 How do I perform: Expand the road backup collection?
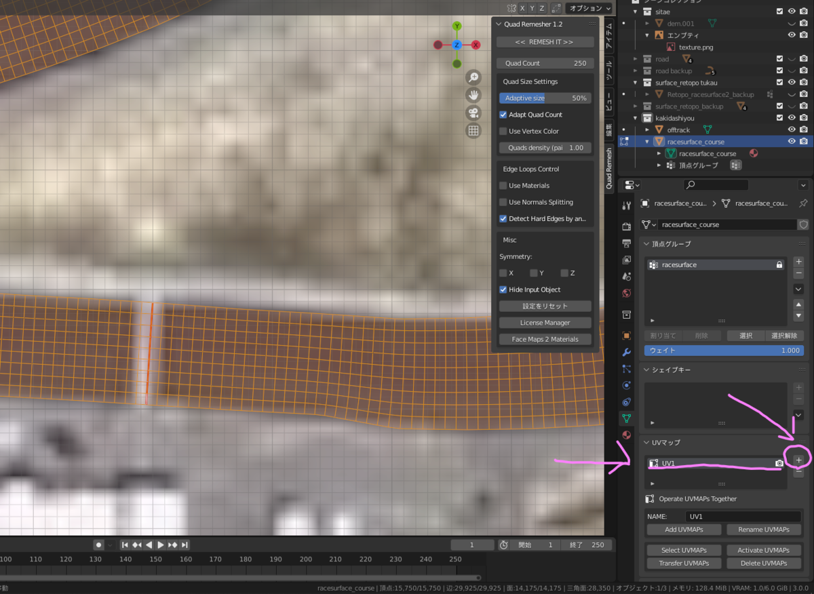pos(636,71)
